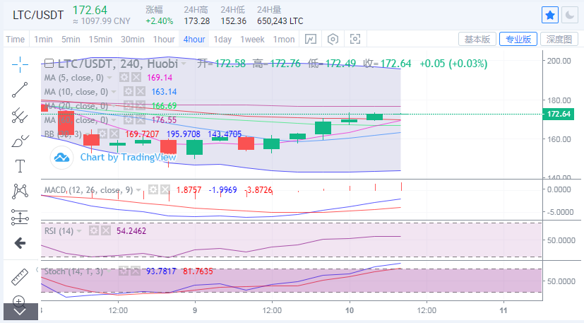Select the XABCD pattern tool
This screenshot has width=584, height=323.
[x=20, y=192]
